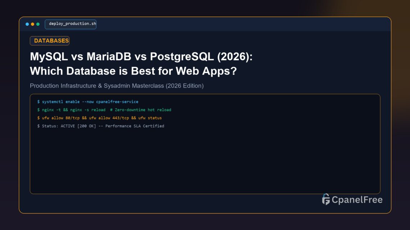Click the green window dot
The image size is (410, 230).
[38, 24]
